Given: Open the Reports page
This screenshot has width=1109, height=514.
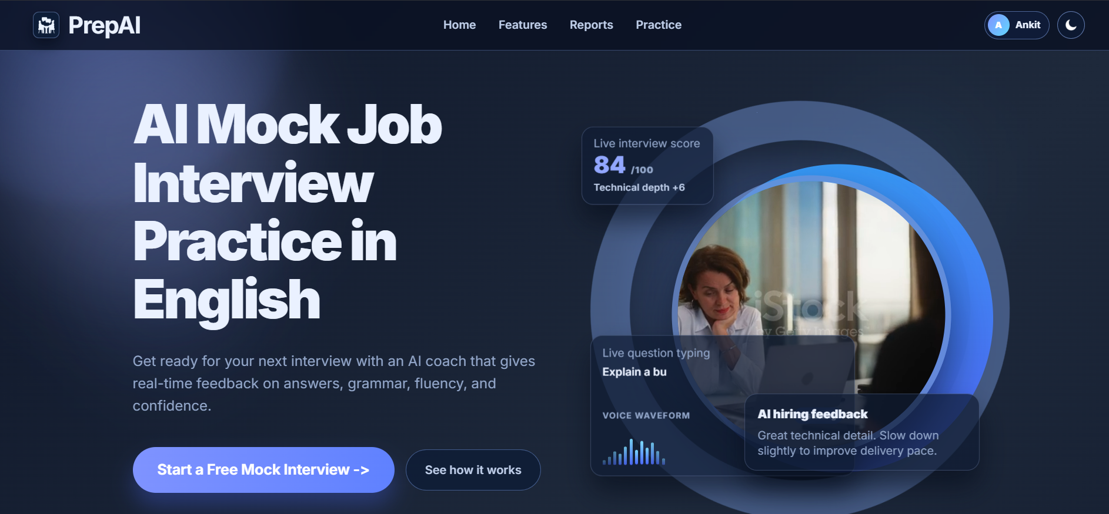Looking at the screenshot, I should point(591,25).
